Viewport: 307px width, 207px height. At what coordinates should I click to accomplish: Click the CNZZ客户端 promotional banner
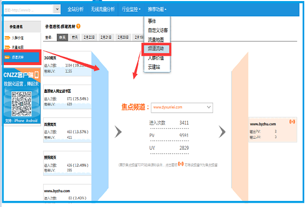pyautogui.click(x=22, y=96)
